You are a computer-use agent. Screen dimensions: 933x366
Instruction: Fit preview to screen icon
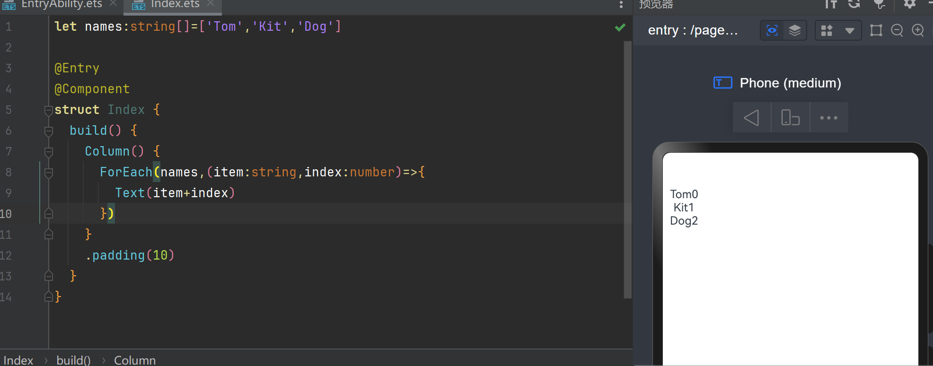tap(876, 31)
